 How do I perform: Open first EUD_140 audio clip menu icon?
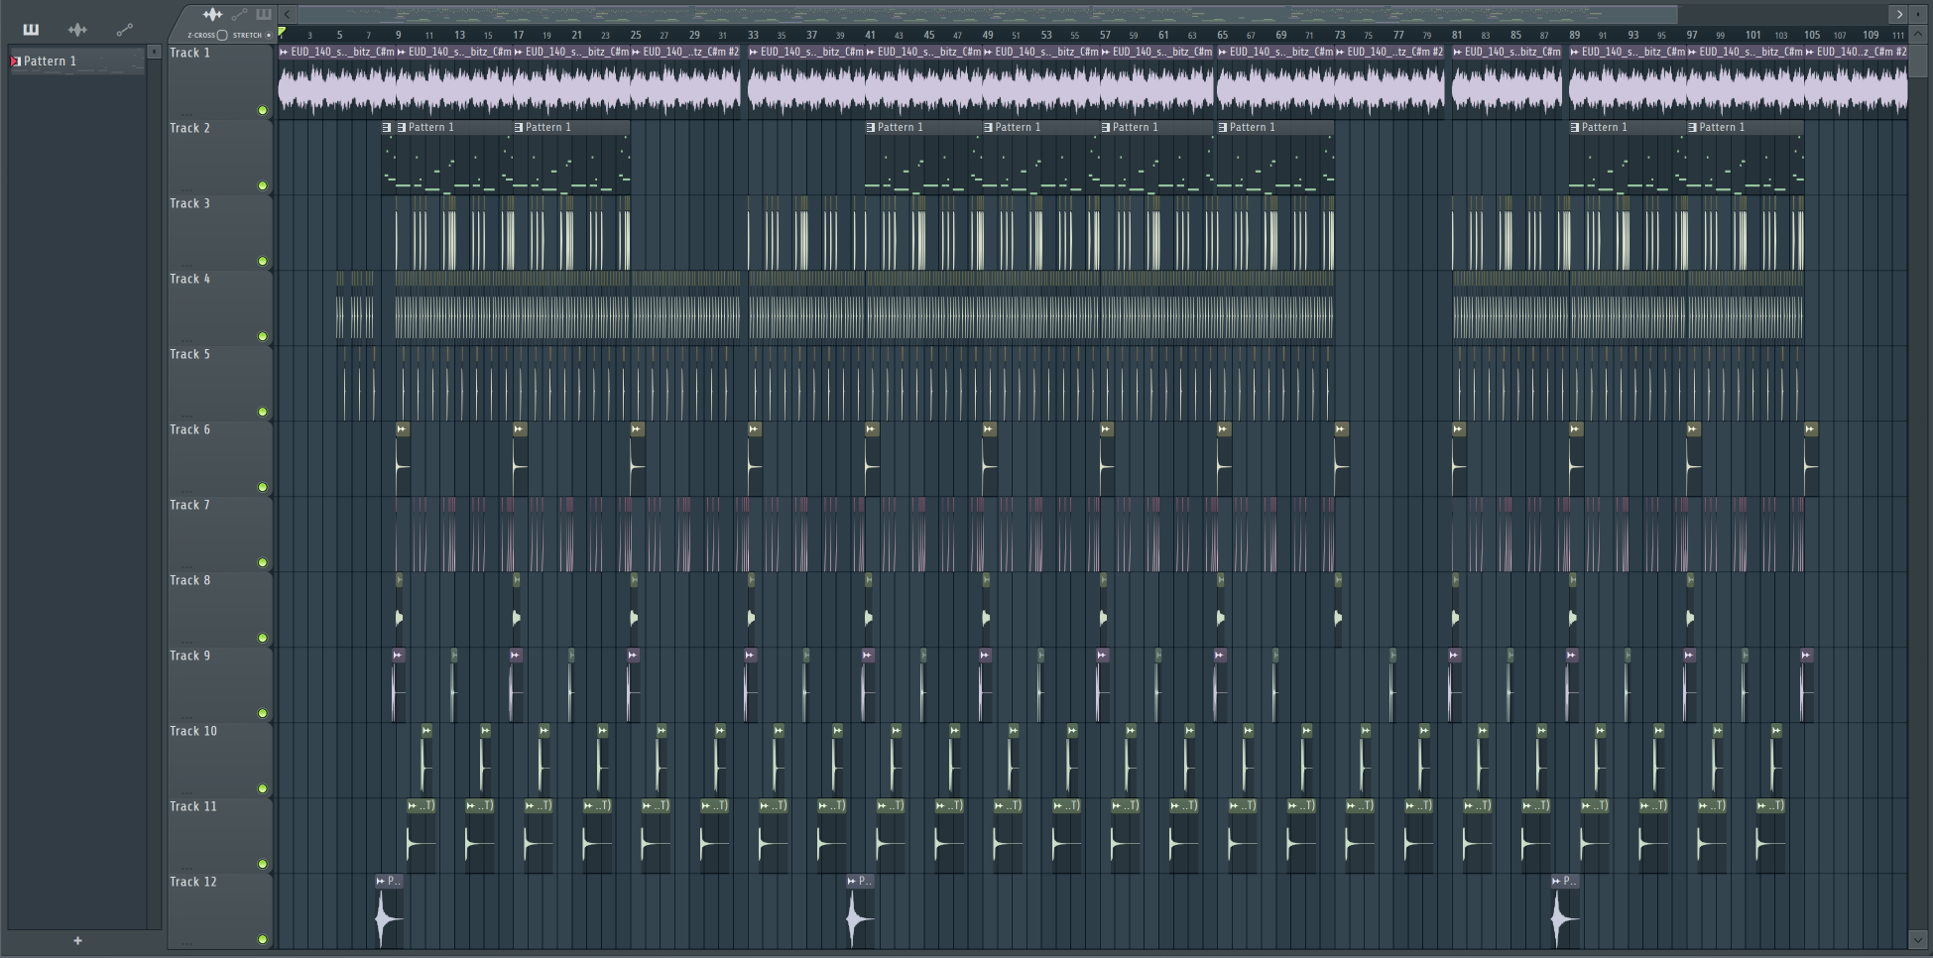pyautogui.click(x=285, y=52)
